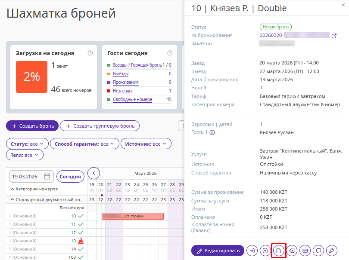349x260 pixels.
Task: Click the Редактировать button
Action: pos(218,251)
